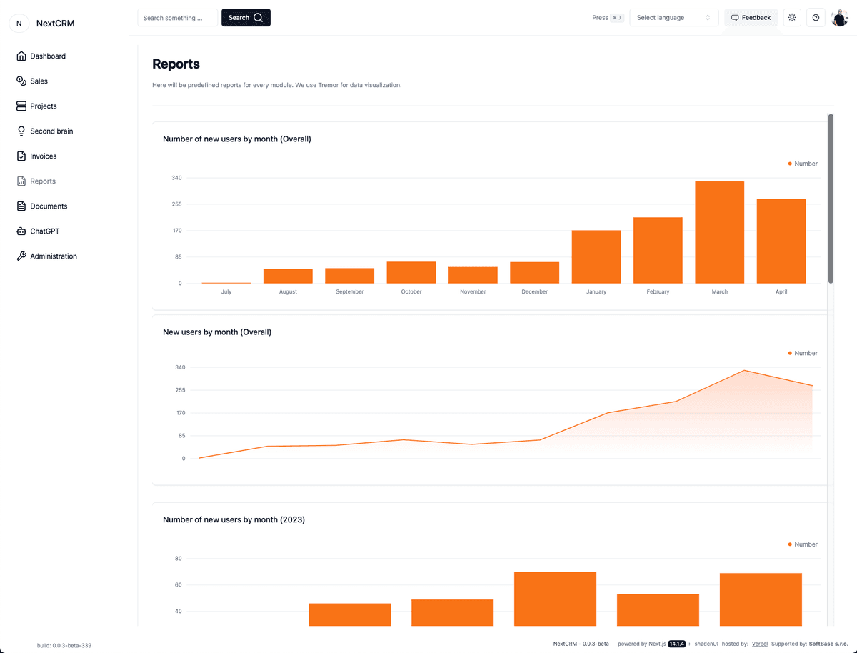
Task: Open the Select language dropdown
Action: (673, 18)
